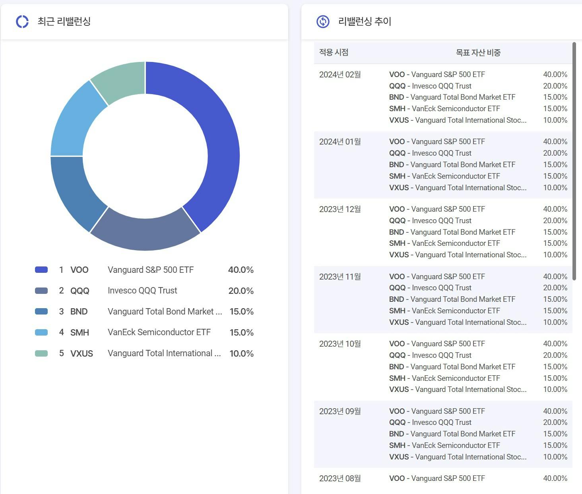Click the 최근 리밸런싱 panel title
The width and height of the screenshot is (582, 494).
pyautogui.click(x=64, y=21)
